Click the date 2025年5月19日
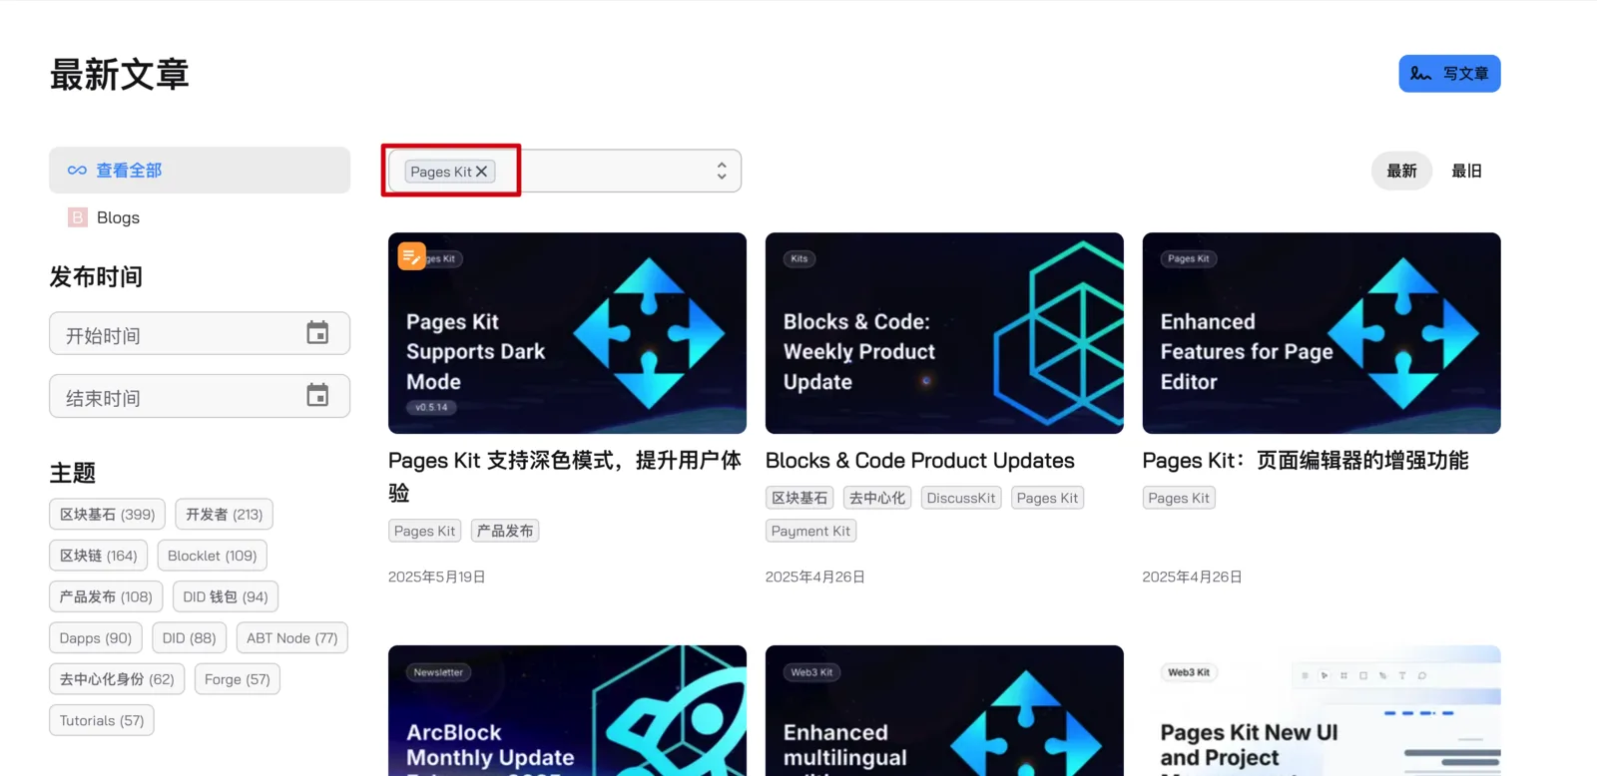This screenshot has height=776, width=1597. coord(437,577)
